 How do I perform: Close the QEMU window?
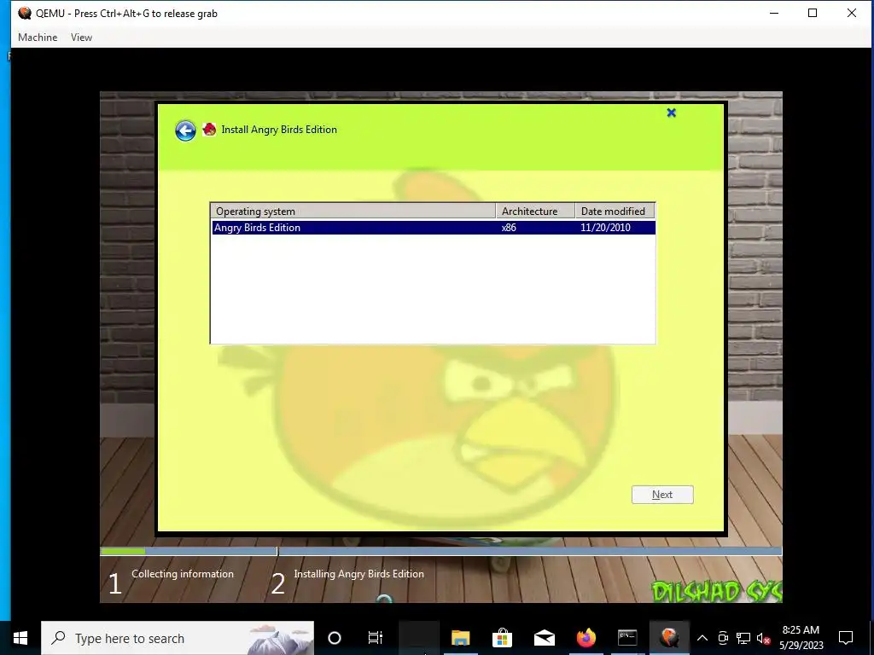click(851, 13)
